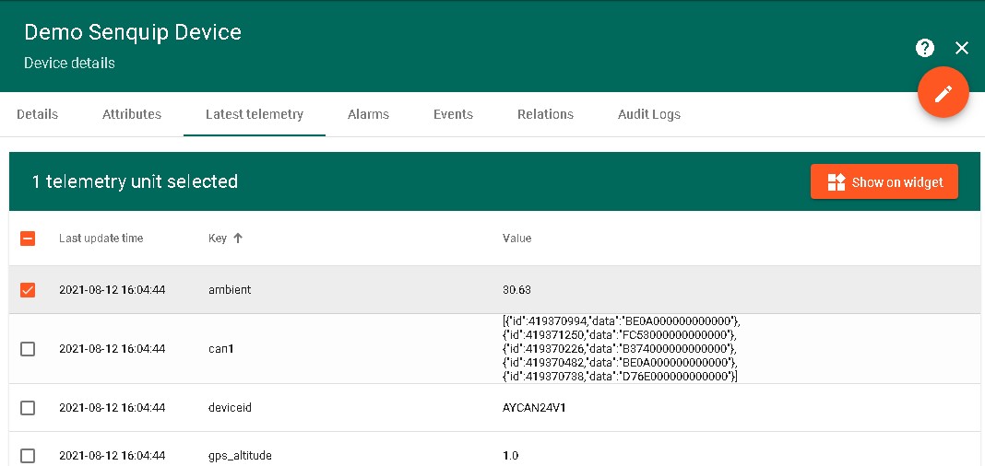Screen dimensions: 985x466
Task: Click the Value column header
Action: (x=516, y=239)
